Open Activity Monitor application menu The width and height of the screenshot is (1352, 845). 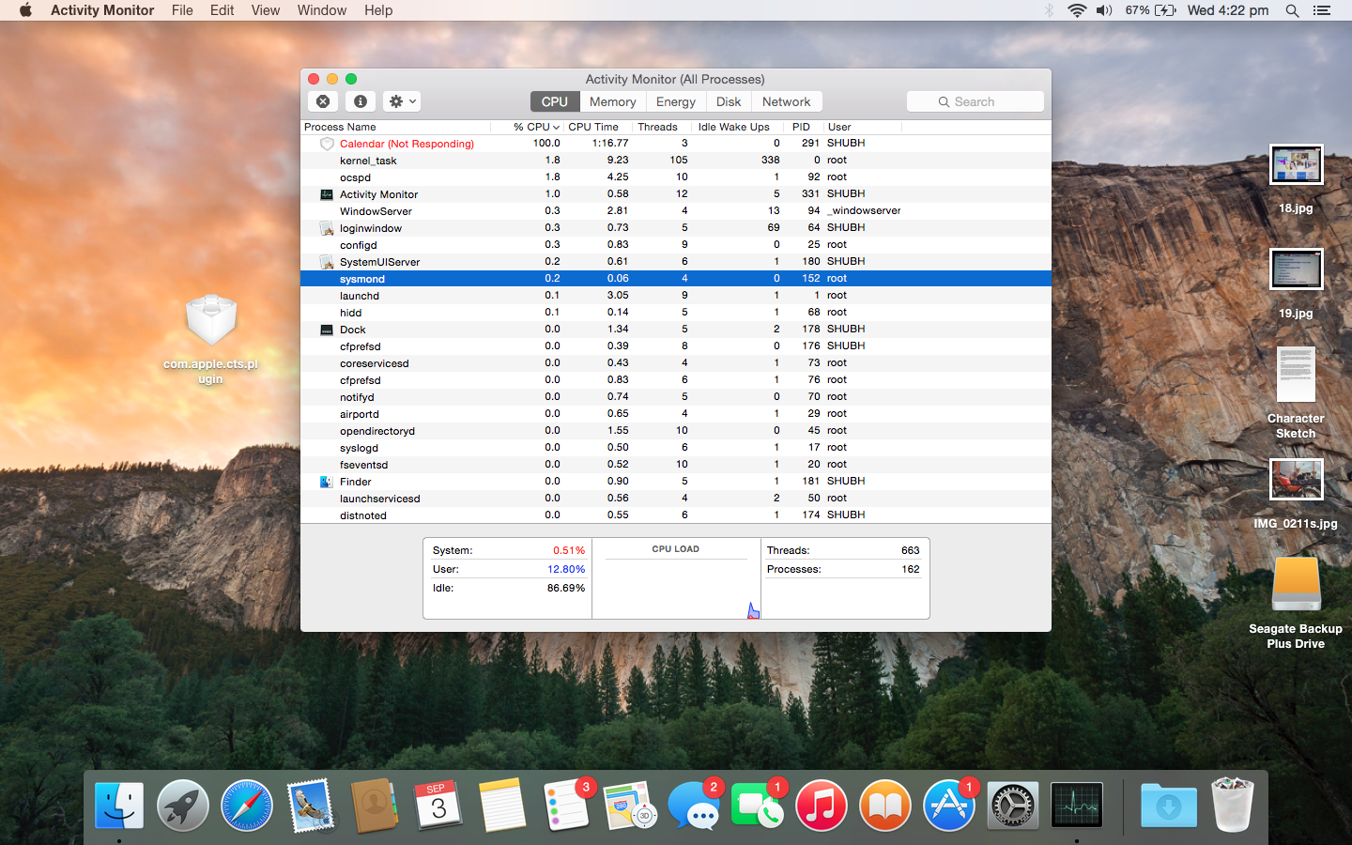(102, 10)
